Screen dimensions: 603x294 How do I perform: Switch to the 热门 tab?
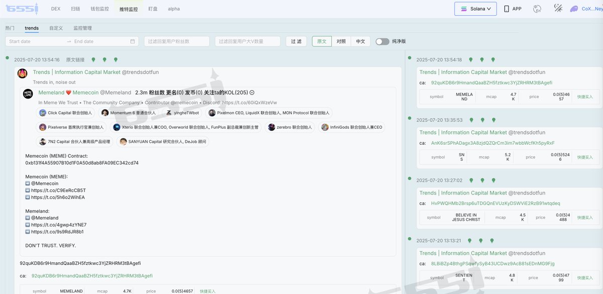pos(10,28)
